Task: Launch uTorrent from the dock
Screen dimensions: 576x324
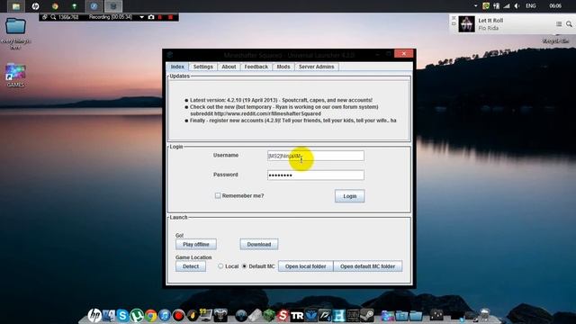Action: point(137,316)
